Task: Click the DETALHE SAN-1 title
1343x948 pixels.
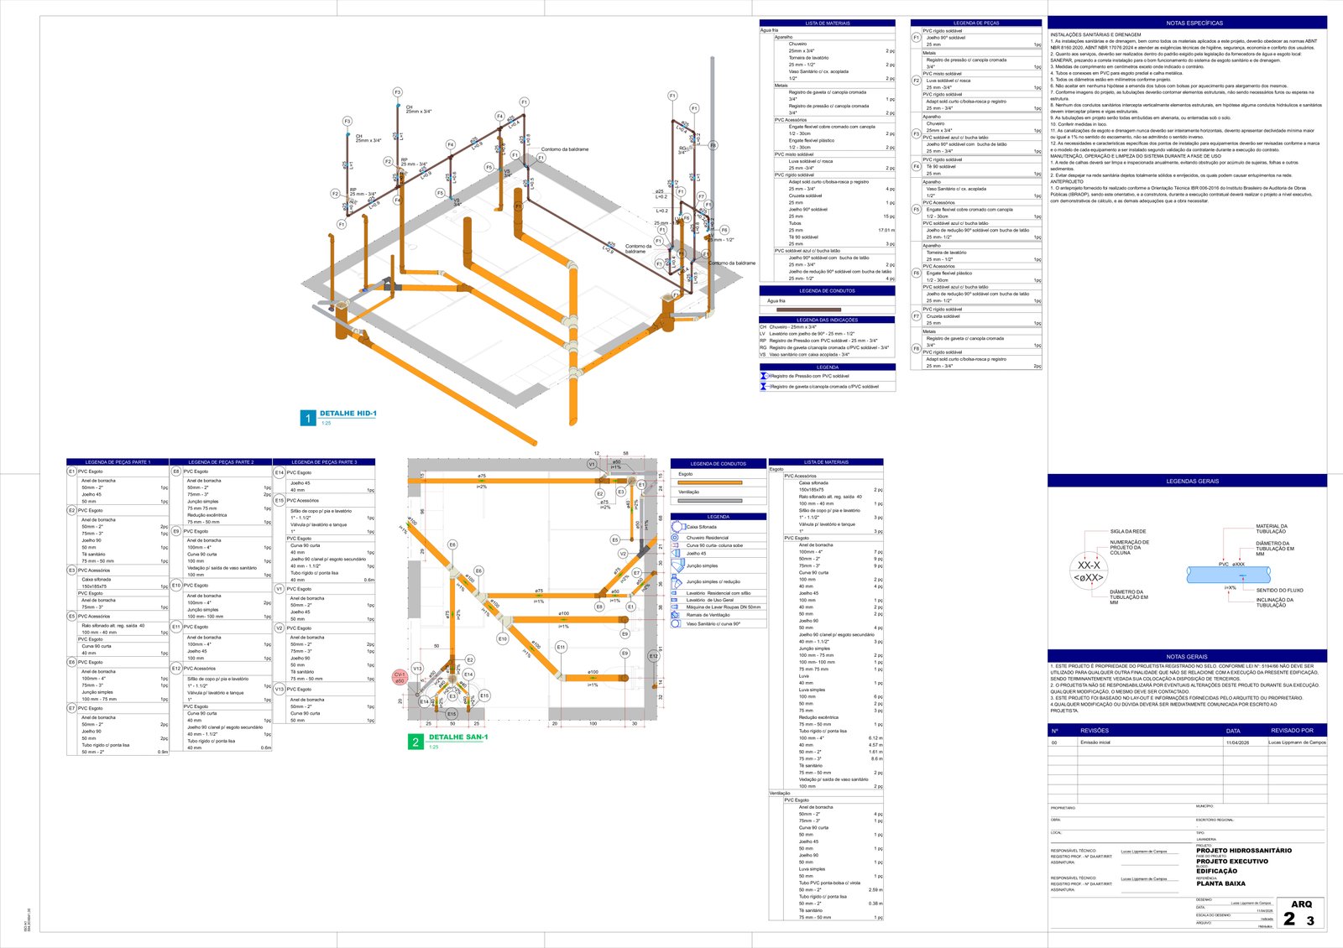Action: 458,737
